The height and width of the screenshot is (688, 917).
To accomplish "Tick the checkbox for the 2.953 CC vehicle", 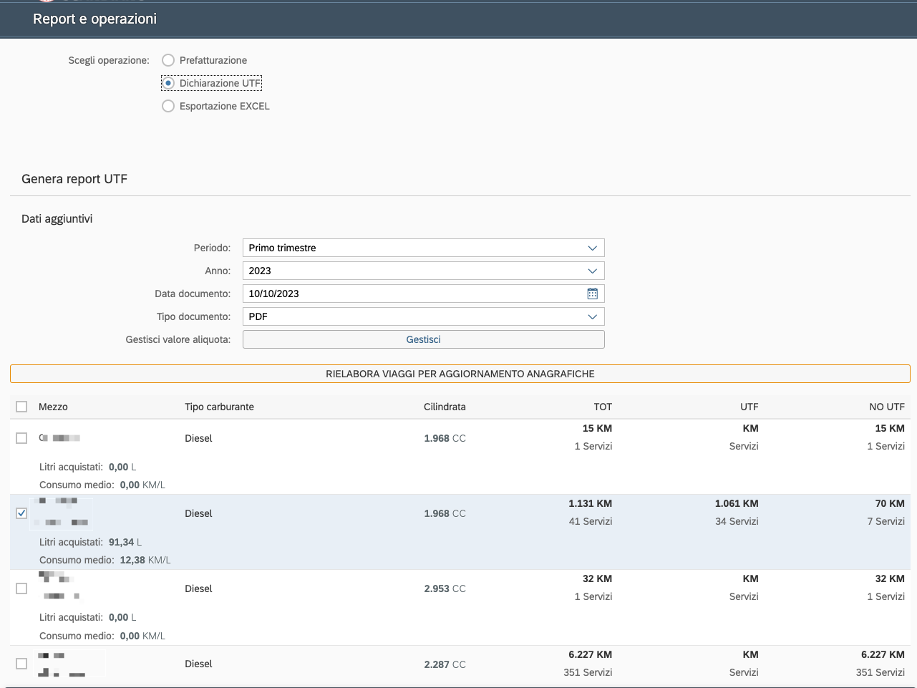I will coord(21,588).
